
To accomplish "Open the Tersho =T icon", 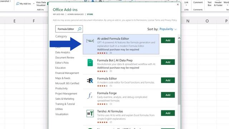I will (90, 114).
